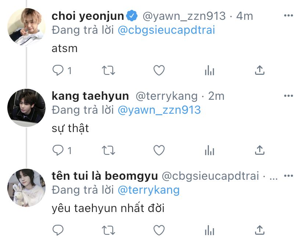Reply to beomgyu's tweet
This screenshot has height=241, width=304.
coord(58,230)
